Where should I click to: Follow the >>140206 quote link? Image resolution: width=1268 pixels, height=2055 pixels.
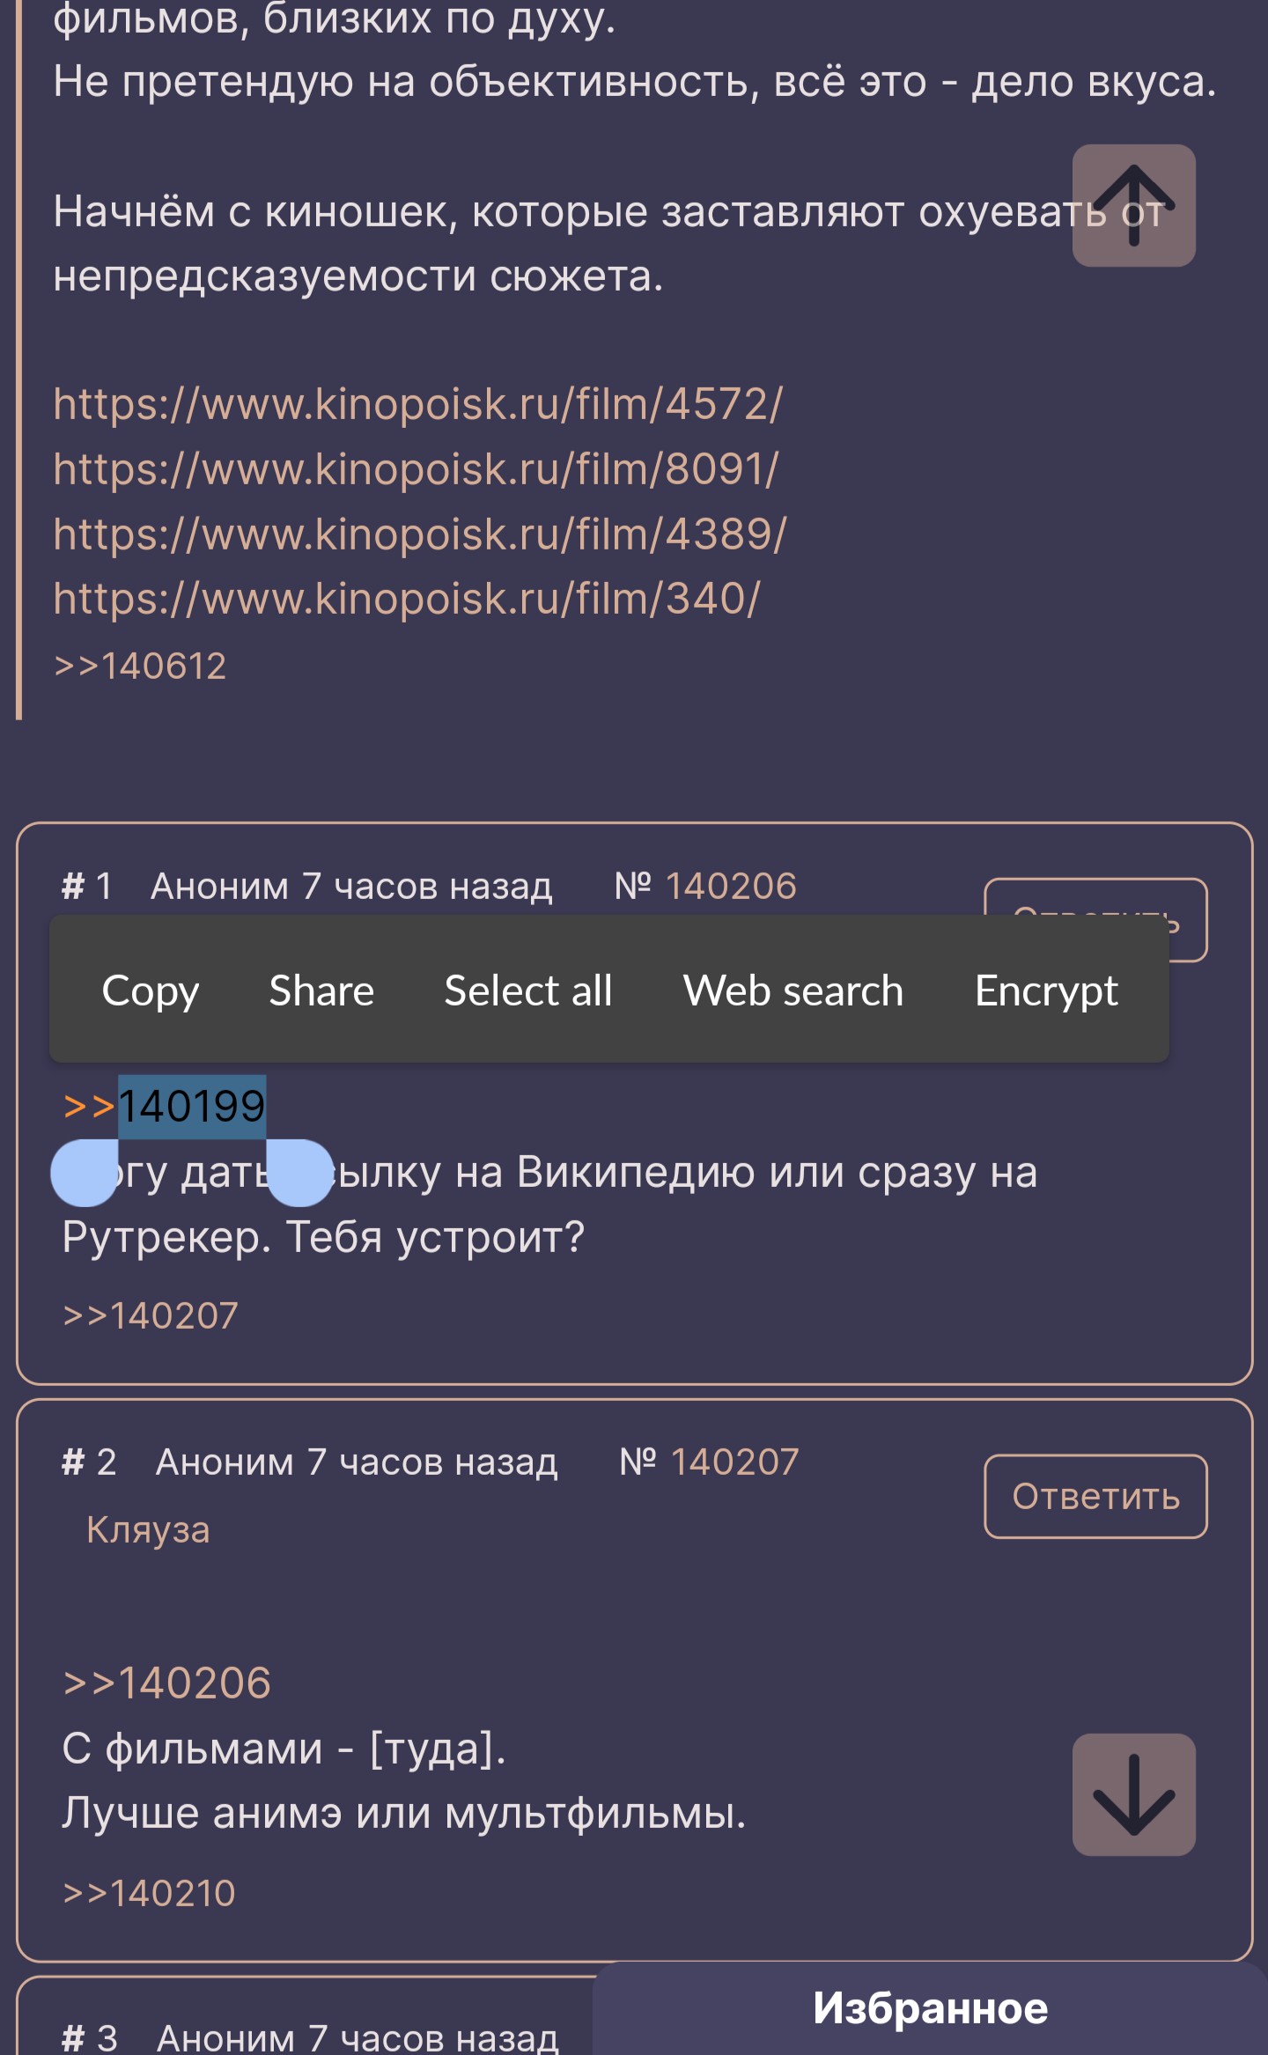coord(166,1683)
